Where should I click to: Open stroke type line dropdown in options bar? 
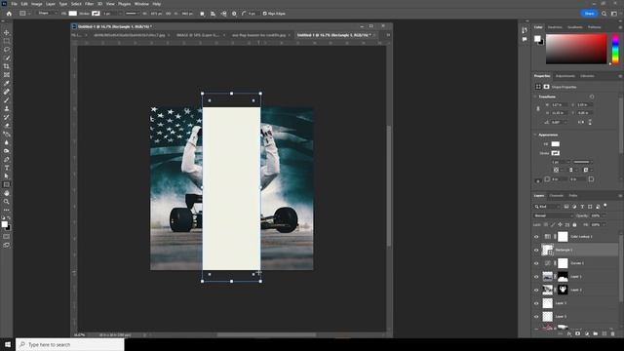(x=132, y=14)
